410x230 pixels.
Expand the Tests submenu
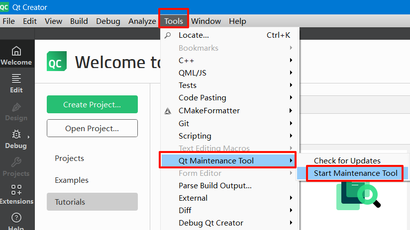[230, 85]
